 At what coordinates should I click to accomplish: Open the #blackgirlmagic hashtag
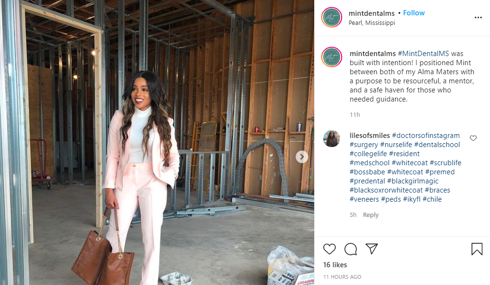pyautogui.click(x=413, y=181)
